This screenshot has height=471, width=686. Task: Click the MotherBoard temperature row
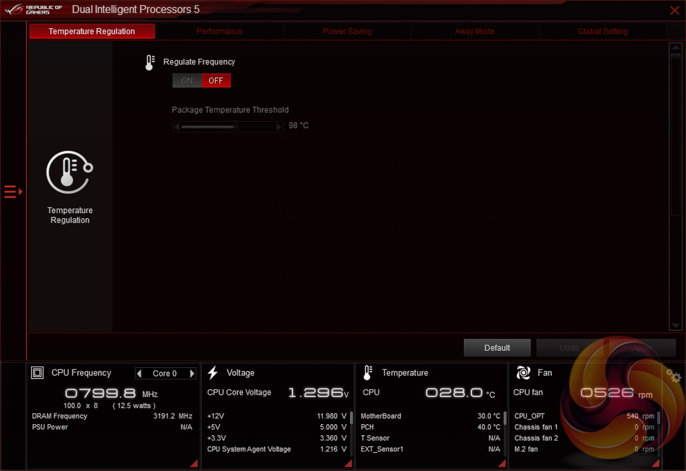tap(431, 416)
